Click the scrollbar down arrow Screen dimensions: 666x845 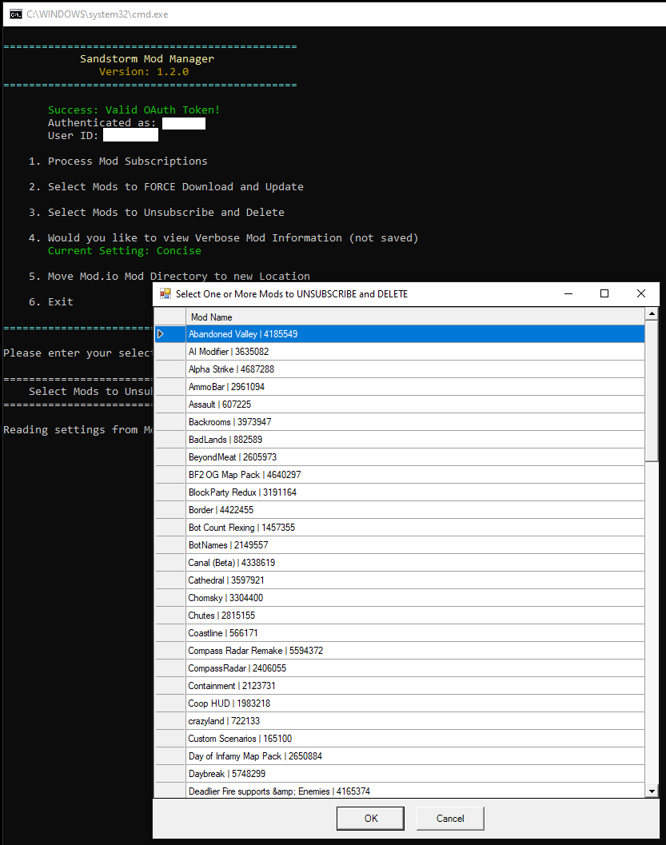click(x=652, y=791)
